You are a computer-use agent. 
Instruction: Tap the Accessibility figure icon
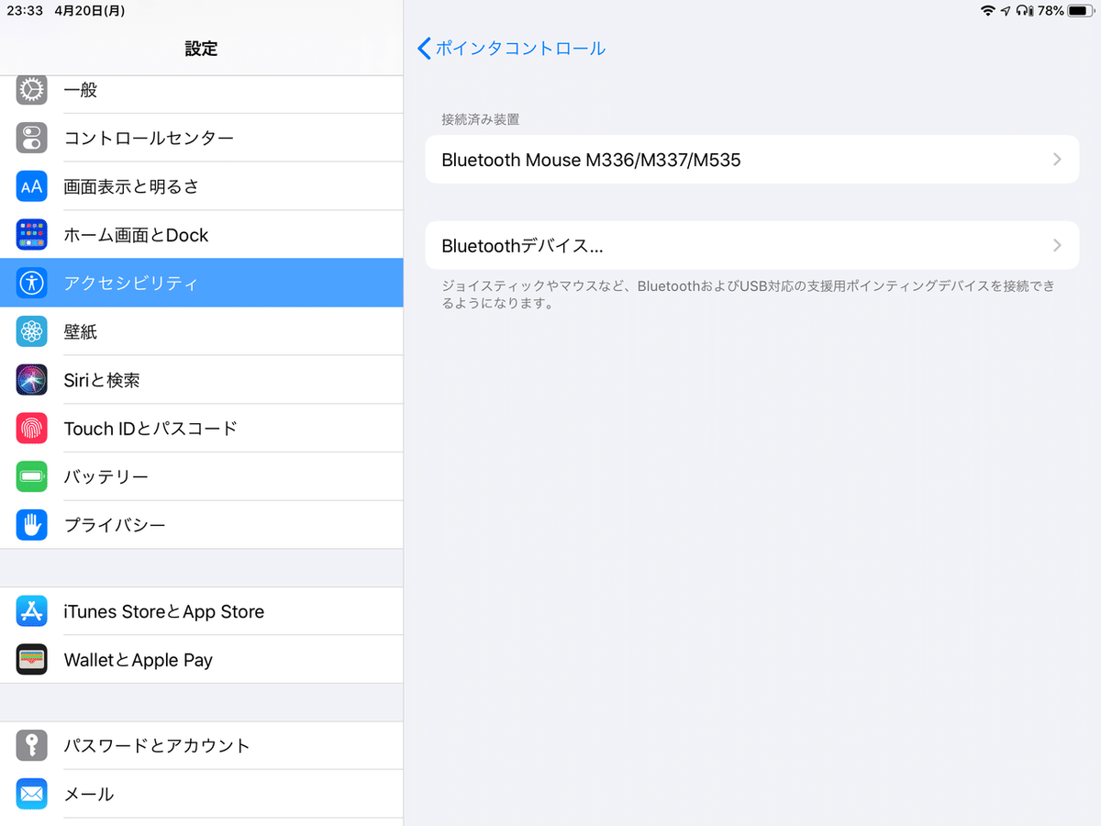32,283
